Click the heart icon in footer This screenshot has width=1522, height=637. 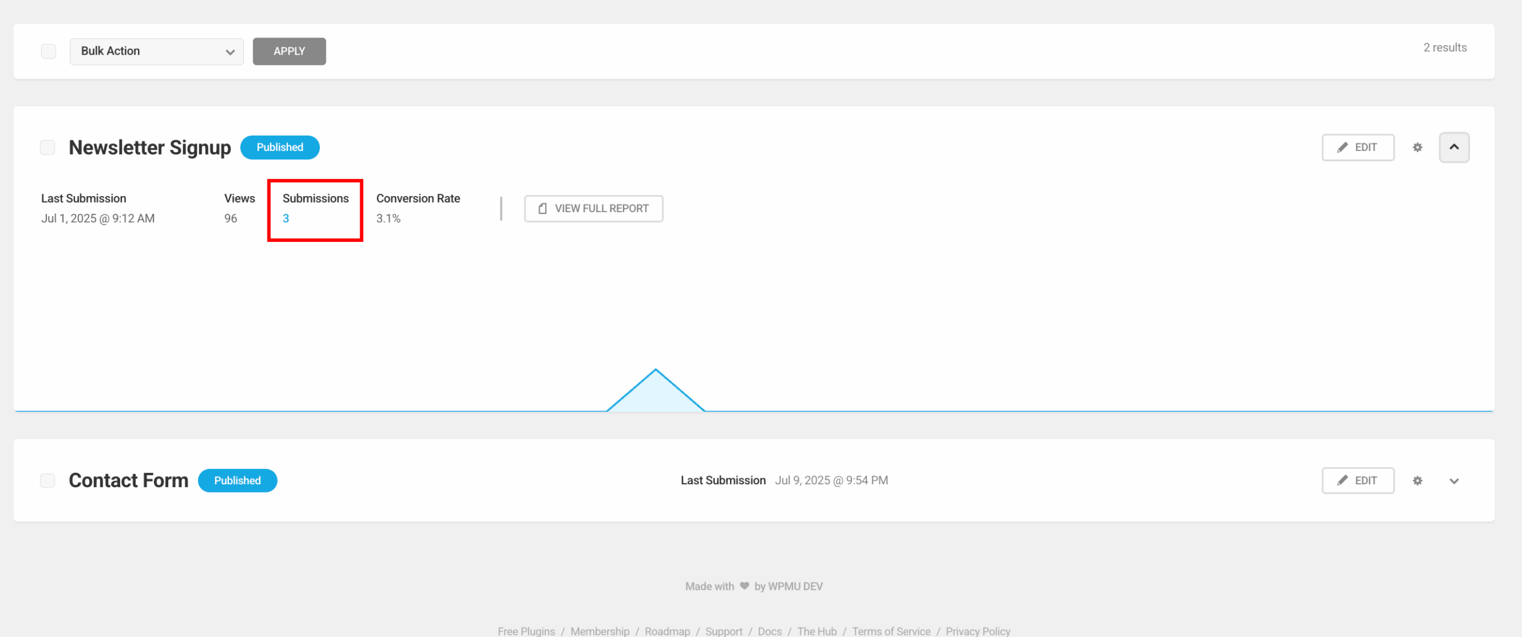[x=744, y=586]
